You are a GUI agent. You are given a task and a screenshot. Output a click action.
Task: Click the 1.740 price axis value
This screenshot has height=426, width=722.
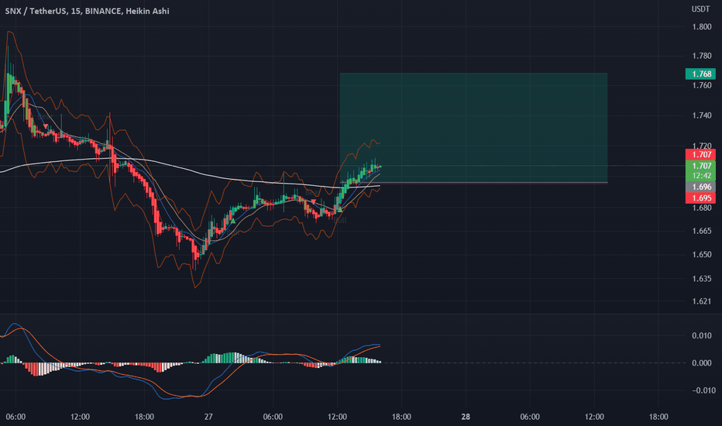(702, 115)
